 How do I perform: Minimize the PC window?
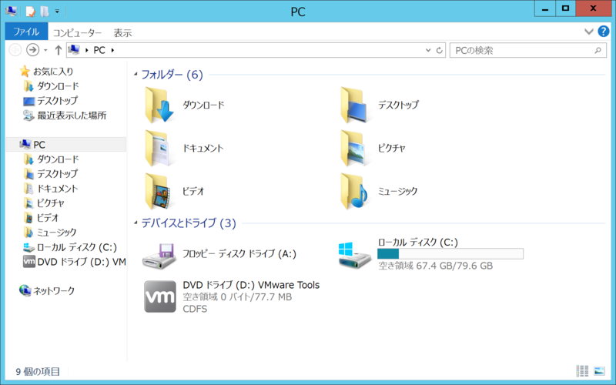coord(545,8)
